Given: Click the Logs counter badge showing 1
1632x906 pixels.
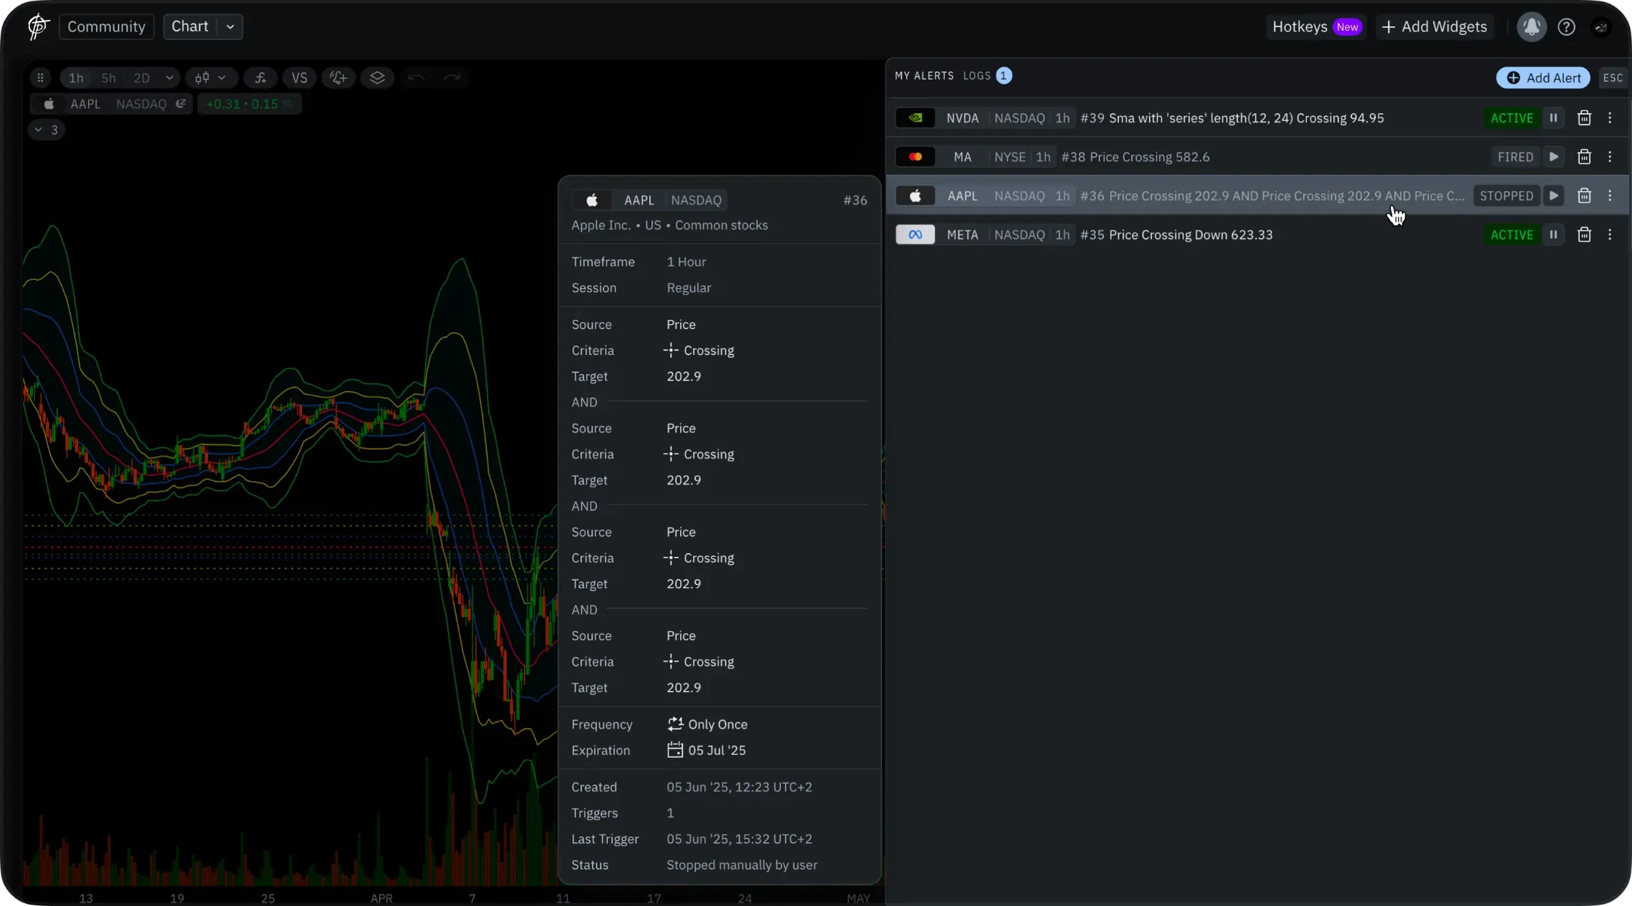Looking at the screenshot, I should pos(1004,75).
